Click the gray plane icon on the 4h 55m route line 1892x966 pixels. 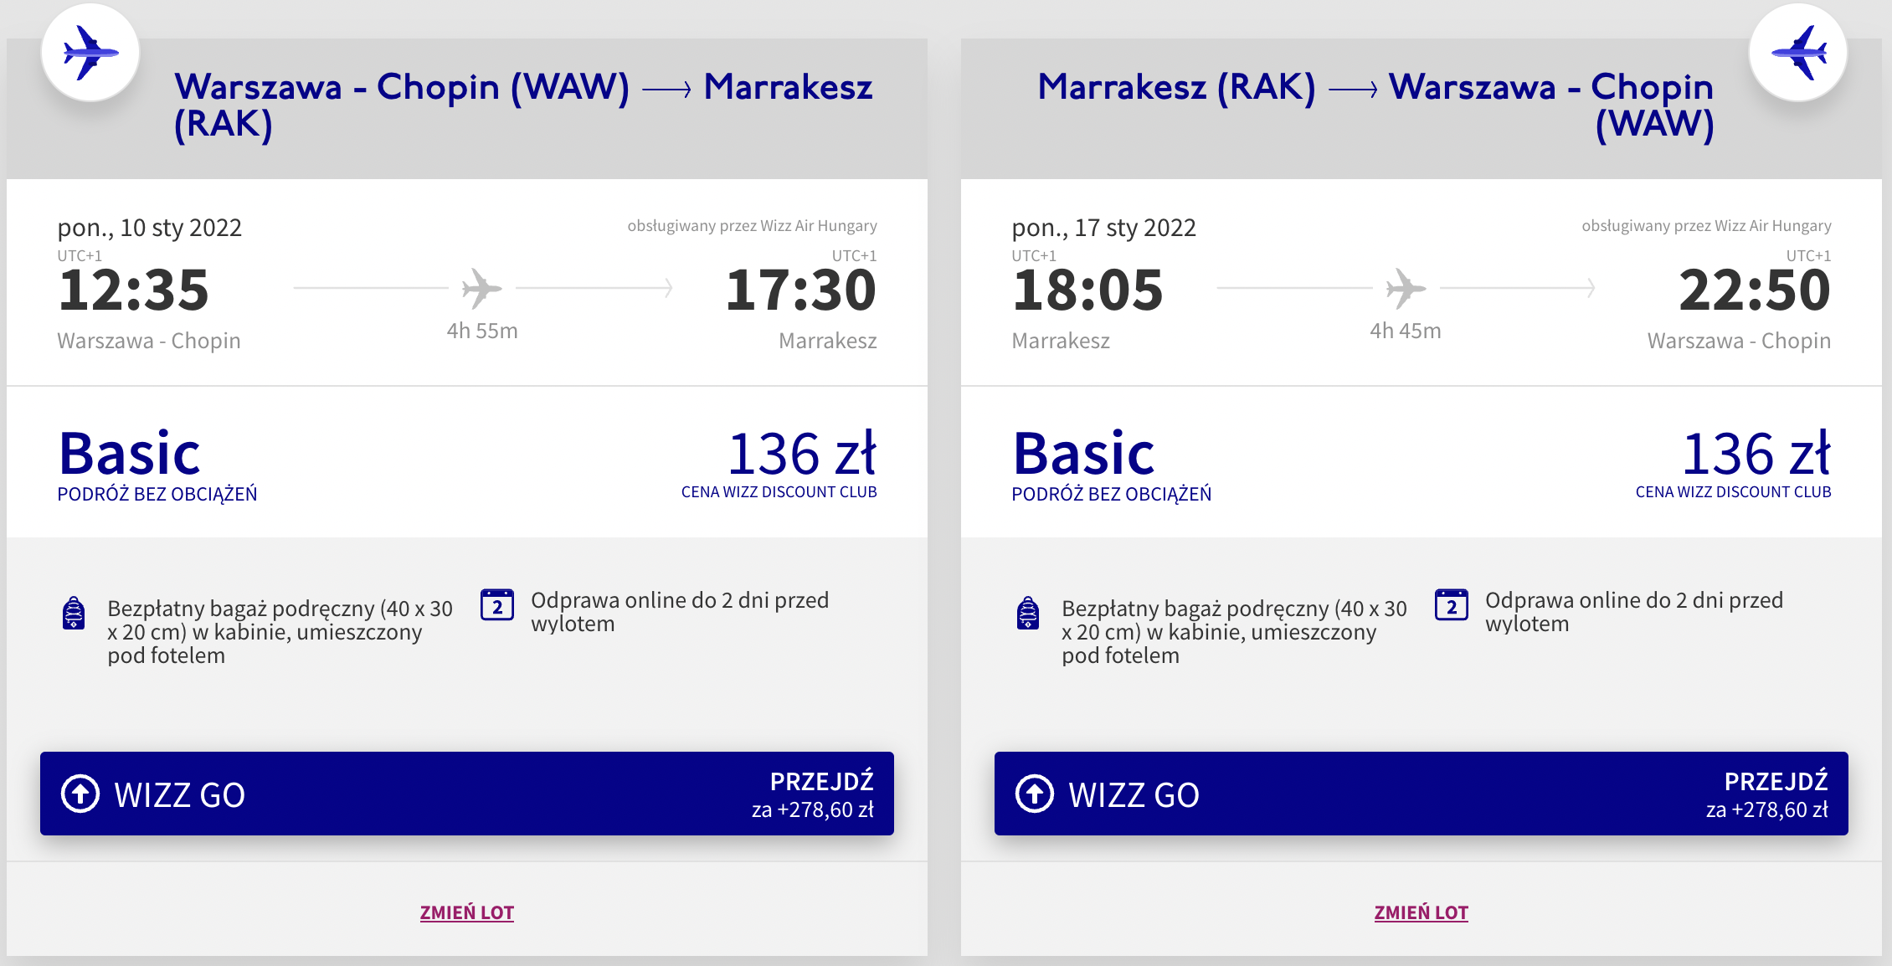[481, 289]
